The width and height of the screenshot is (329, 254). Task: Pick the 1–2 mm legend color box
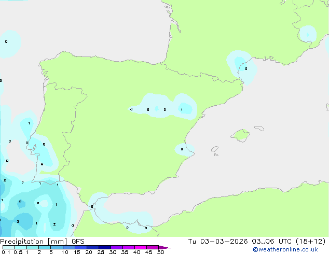33,247
